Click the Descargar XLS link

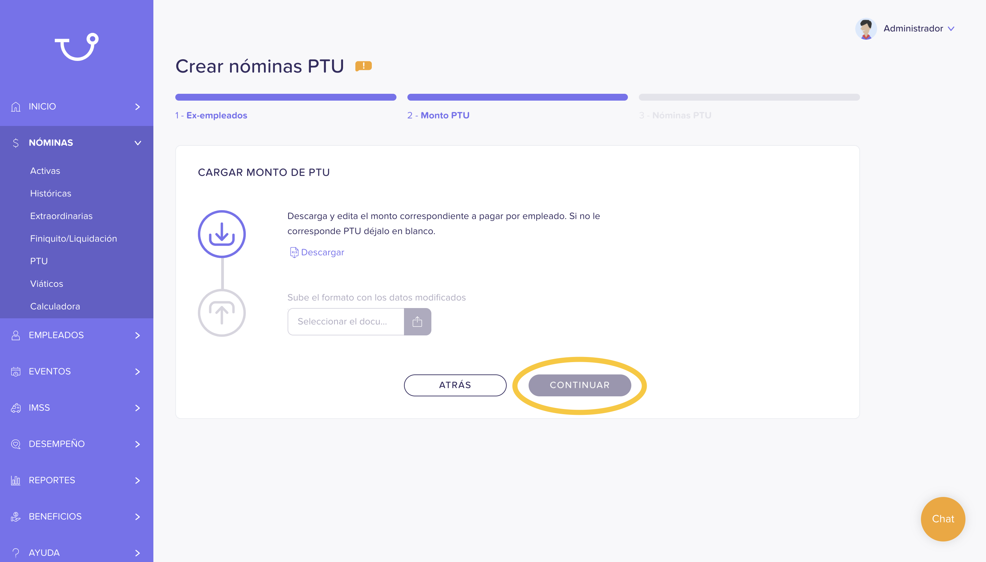[x=323, y=252]
